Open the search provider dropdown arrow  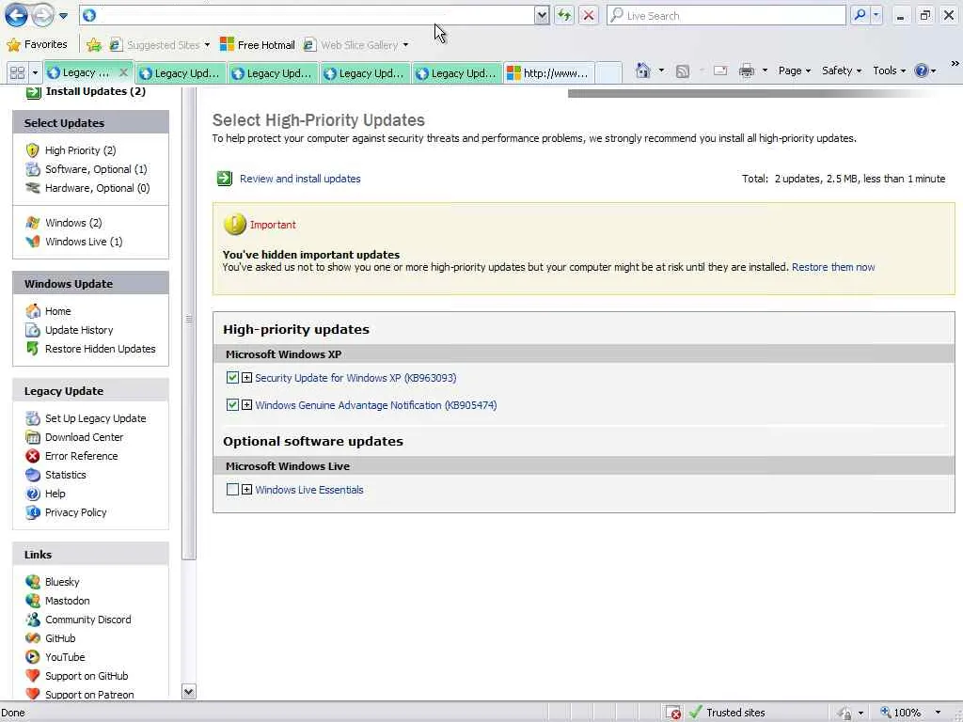pos(876,15)
